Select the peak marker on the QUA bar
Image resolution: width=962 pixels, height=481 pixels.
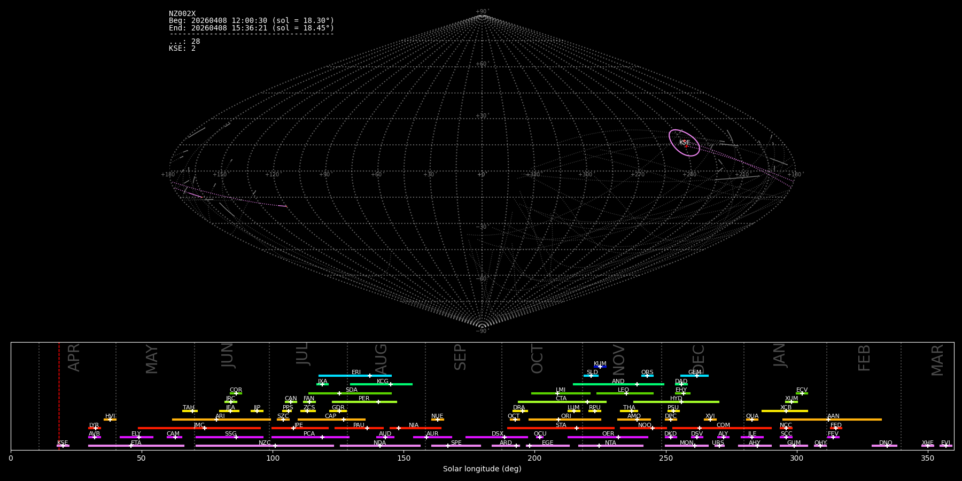point(752,420)
